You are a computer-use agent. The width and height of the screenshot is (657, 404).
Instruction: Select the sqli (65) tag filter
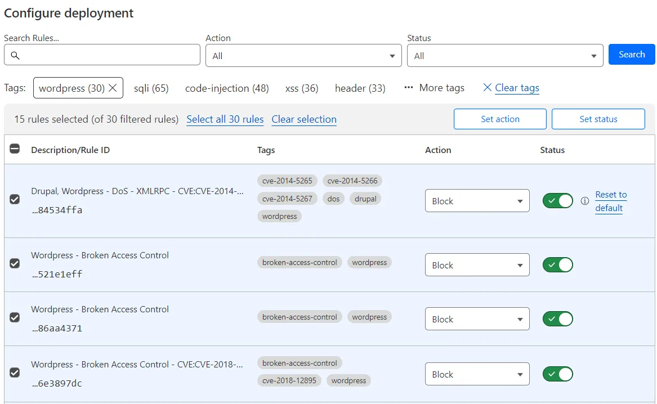(151, 88)
